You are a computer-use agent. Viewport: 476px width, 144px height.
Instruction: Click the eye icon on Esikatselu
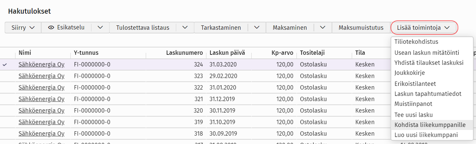click(x=51, y=28)
